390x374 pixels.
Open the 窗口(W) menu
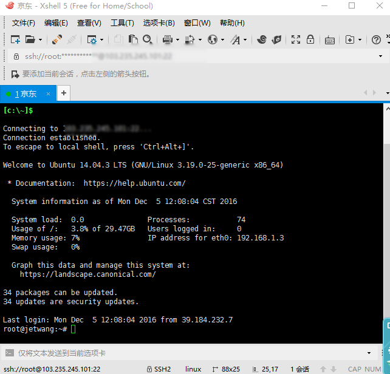click(x=197, y=23)
